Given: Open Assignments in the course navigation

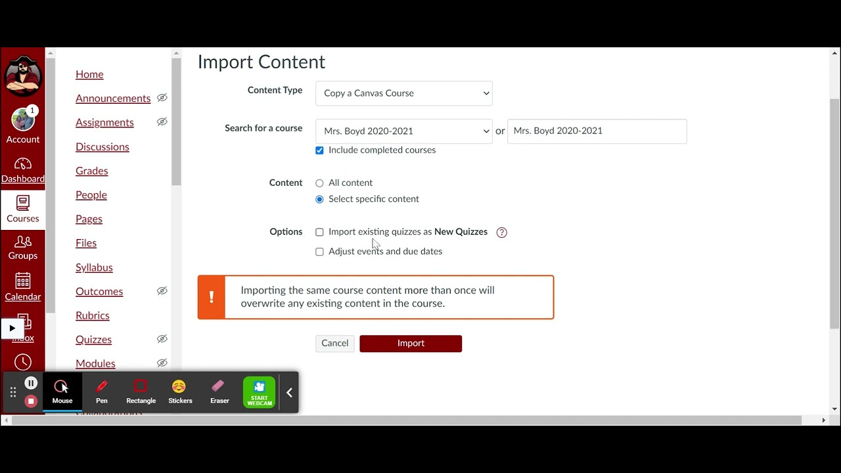Looking at the screenshot, I should (x=104, y=122).
